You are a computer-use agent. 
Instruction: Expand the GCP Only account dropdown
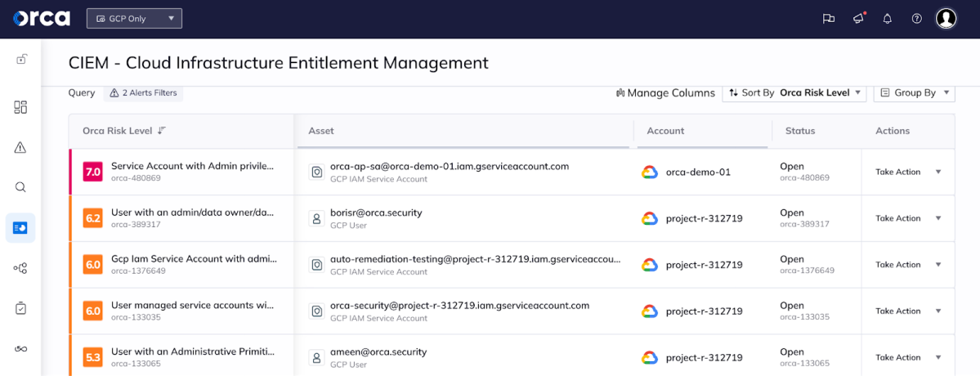point(134,19)
